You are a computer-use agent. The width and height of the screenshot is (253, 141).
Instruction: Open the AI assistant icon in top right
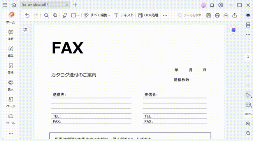coord(248,15)
